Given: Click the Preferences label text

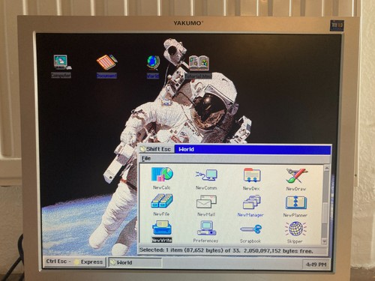Looking at the screenshot, I should pyautogui.click(x=205, y=241).
